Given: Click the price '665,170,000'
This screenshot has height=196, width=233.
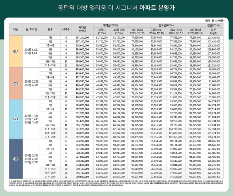Looking at the screenshot, I should pos(82,125).
